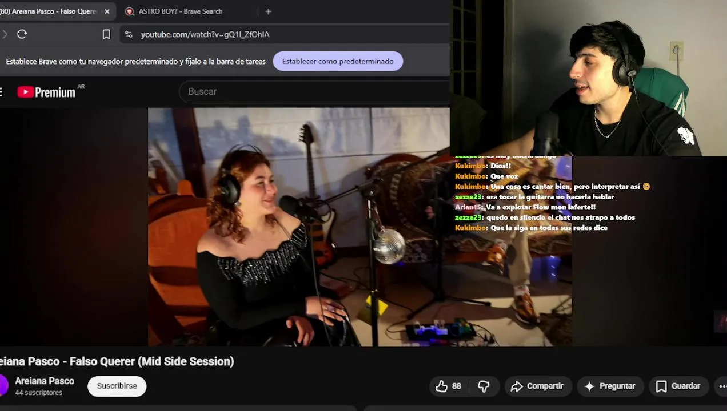Select the Areiana Pasco - Falso Querer tab
The height and width of the screenshot is (411, 727).
tap(49, 11)
